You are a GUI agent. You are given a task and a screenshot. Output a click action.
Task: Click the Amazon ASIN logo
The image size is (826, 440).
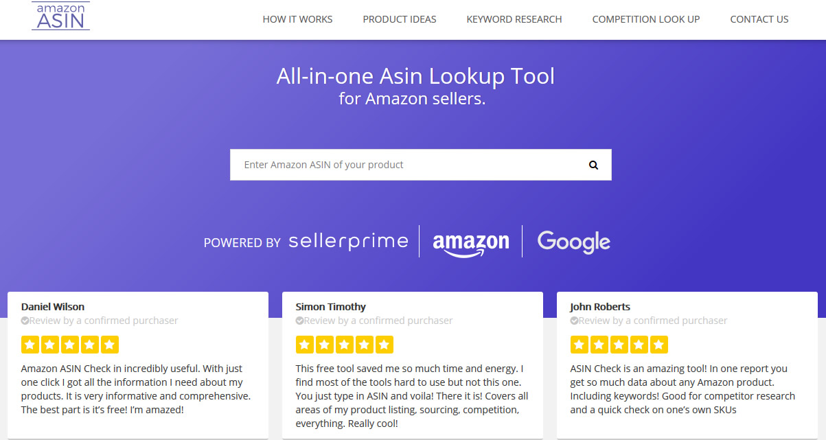click(60, 16)
